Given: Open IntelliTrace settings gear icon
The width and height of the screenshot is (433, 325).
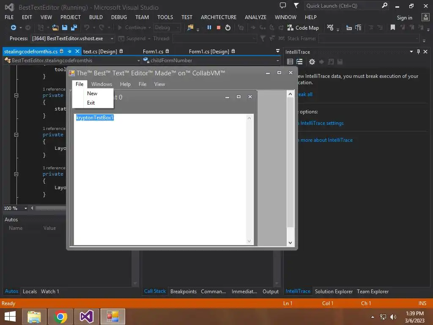Looking at the screenshot, I should click(x=312, y=62).
